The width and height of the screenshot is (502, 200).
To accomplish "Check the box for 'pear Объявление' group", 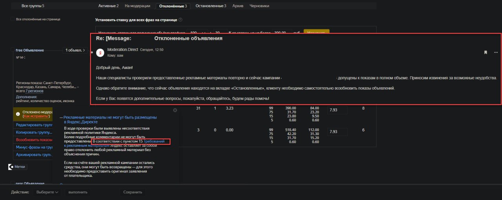I will [13, 183].
